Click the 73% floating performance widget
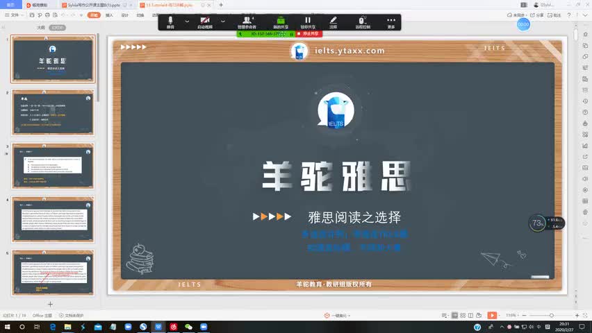 click(538, 223)
